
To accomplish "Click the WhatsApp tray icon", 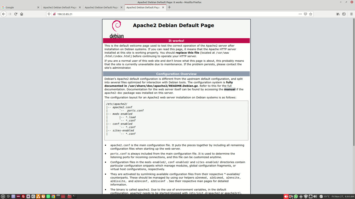I will click(x=296, y=197).
